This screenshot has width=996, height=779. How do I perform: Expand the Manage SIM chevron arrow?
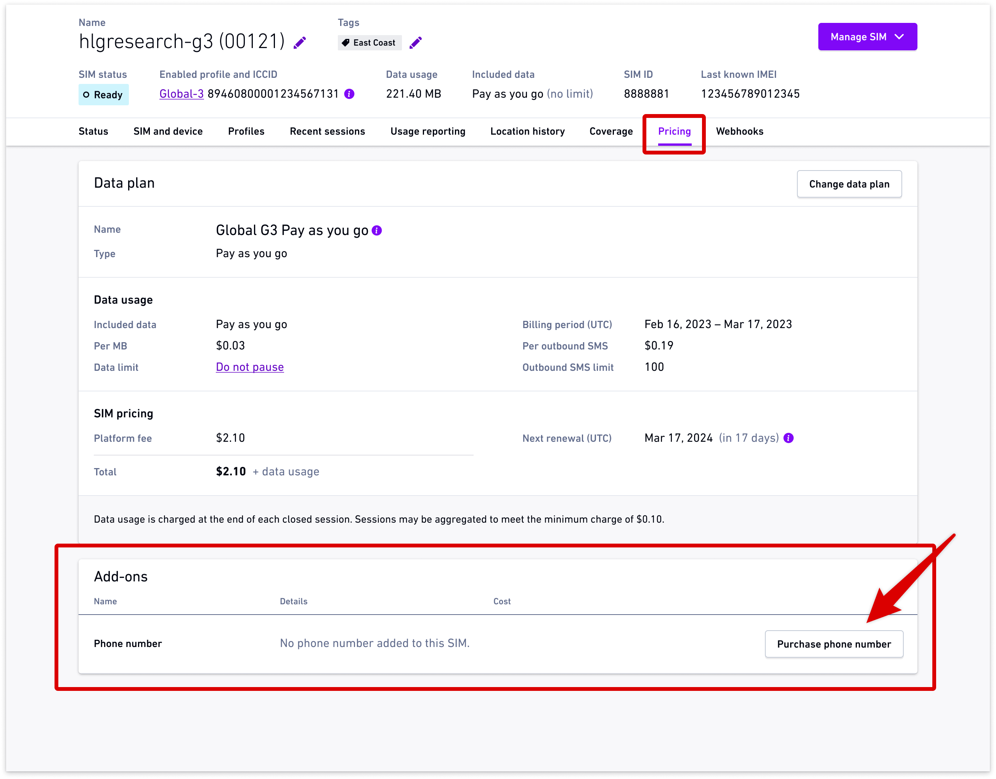coord(899,37)
